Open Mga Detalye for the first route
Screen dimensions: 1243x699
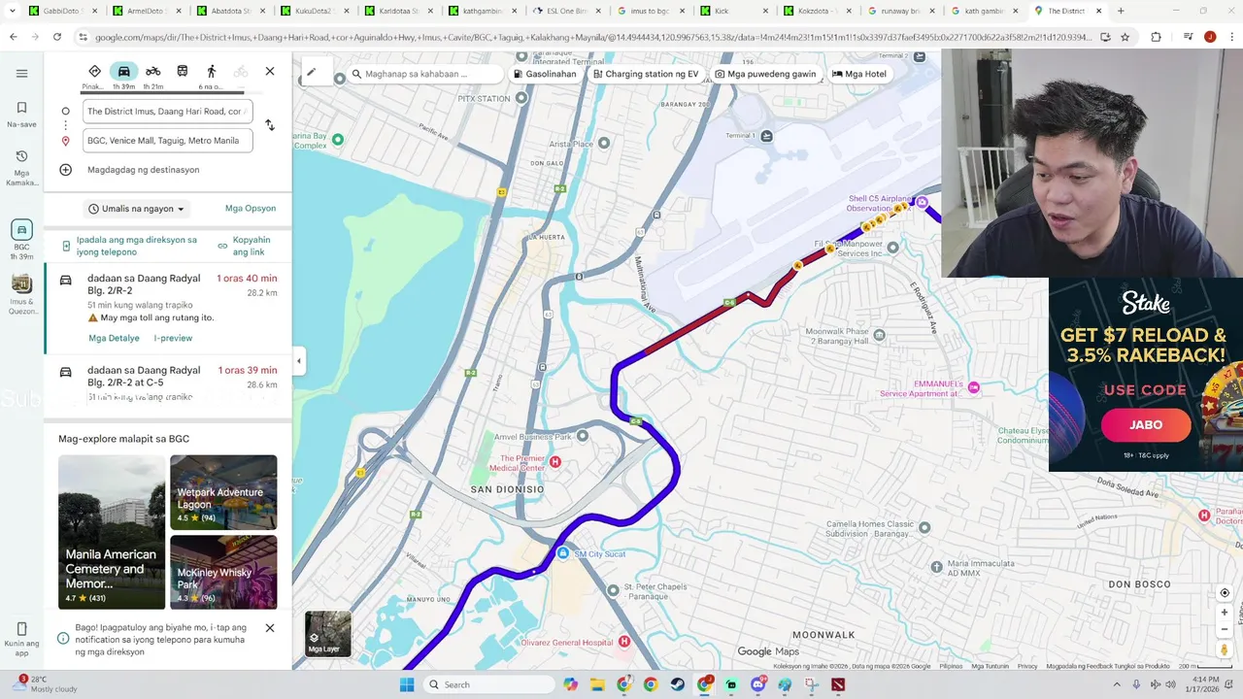pos(114,338)
